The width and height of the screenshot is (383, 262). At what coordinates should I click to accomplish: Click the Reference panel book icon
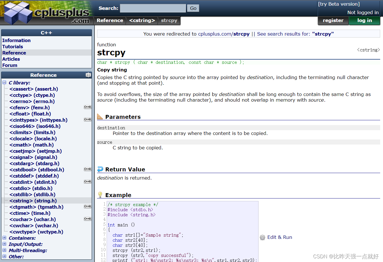(88, 75)
